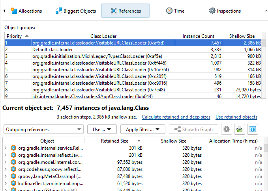Select org.gradle.model.internal.cor... object row
This screenshot has height=191, width=268.
tap(133, 162)
